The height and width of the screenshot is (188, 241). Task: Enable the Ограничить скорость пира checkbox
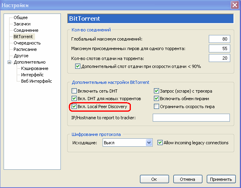point(156,107)
